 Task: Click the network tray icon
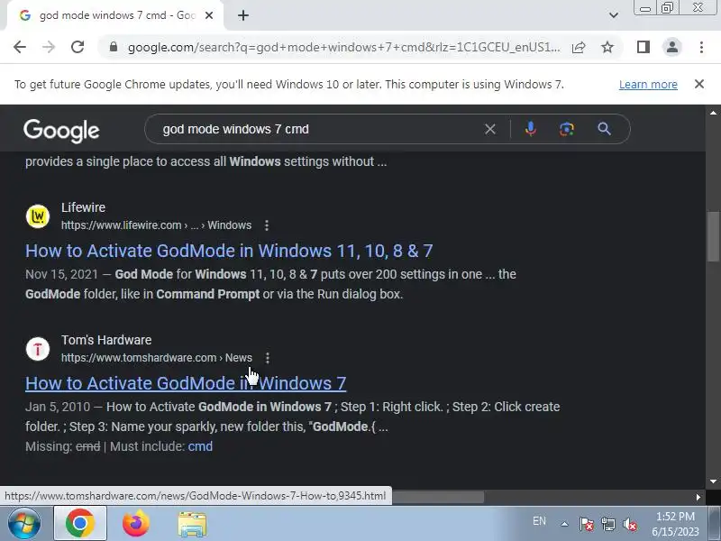tap(607, 524)
